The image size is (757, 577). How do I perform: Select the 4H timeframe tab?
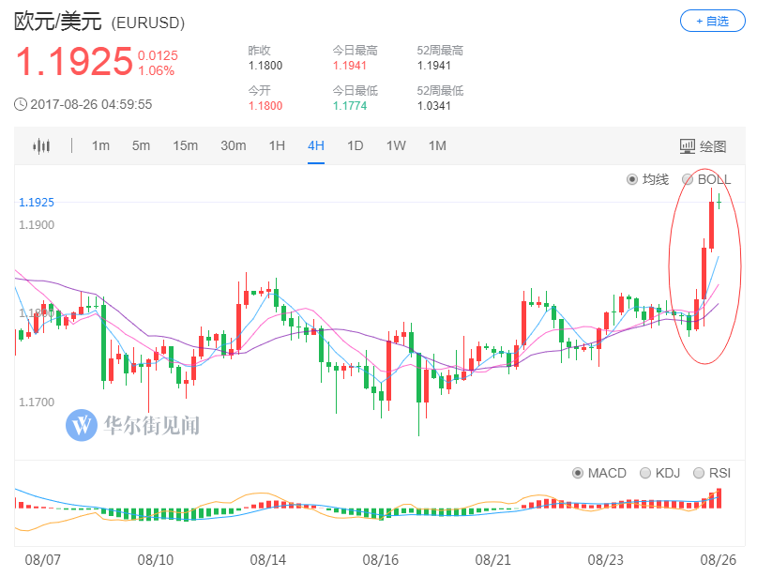pos(316,145)
